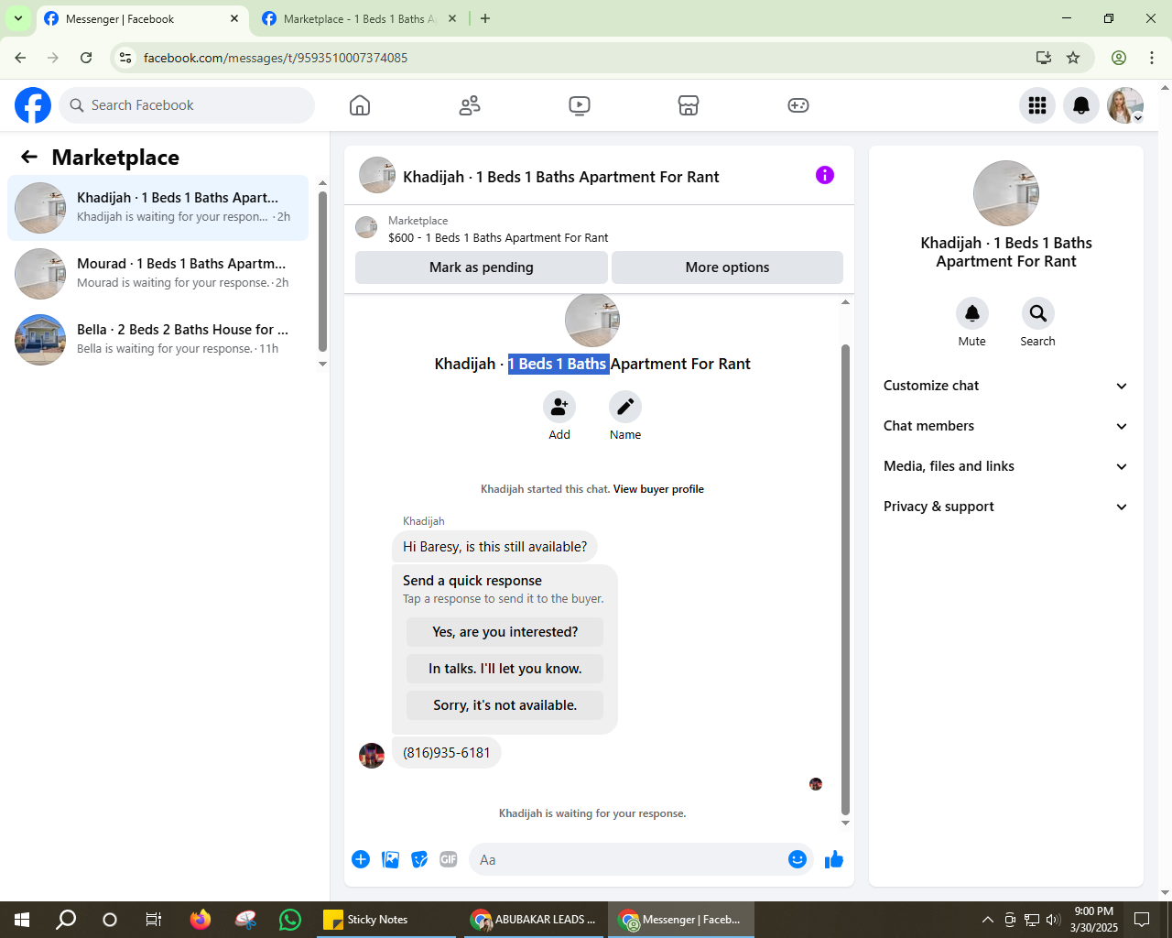The image size is (1172, 938).
Task: Send quick response 'In talks. I'll let you know.'
Action: click(505, 669)
